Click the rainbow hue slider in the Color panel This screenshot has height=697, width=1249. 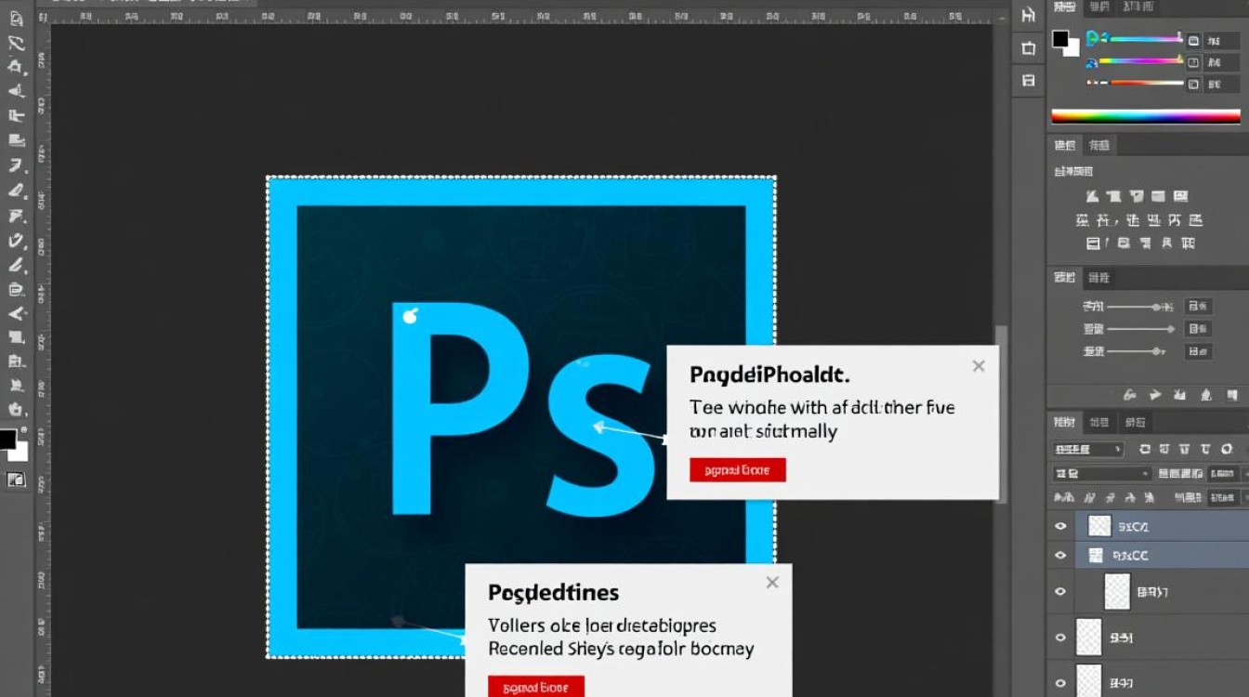tap(1141, 61)
